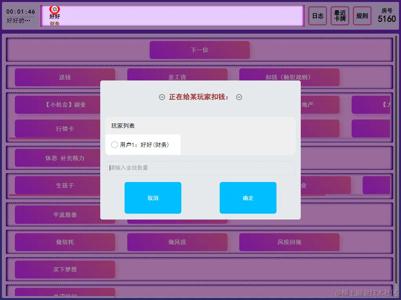Image resolution: width=401 pixels, height=300 pixels.
Task: Click the 送钱 give money button
Action: [x=65, y=77]
